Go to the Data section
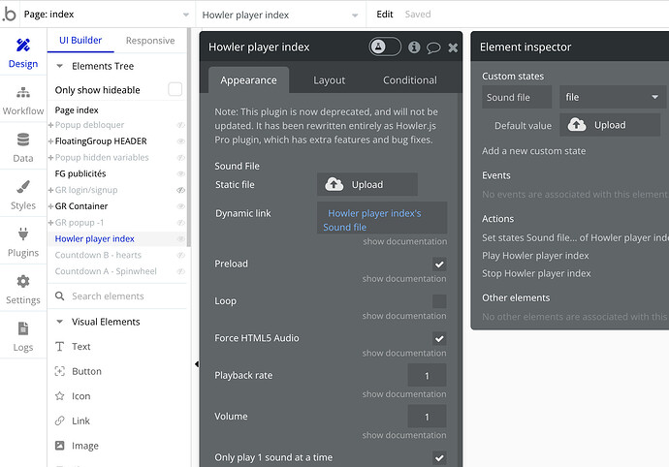This screenshot has width=669, height=467. 22,147
